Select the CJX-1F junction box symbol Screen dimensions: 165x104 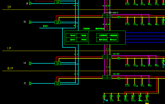(x=107, y=16)
